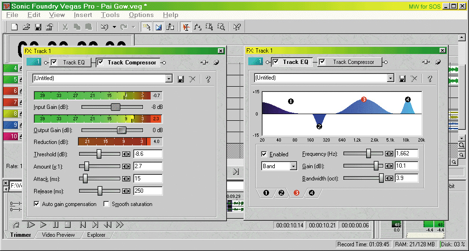Enable Smooth saturation checkbox

click(x=107, y=204)
